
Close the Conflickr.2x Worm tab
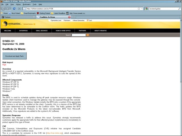[x=69, y=17]
